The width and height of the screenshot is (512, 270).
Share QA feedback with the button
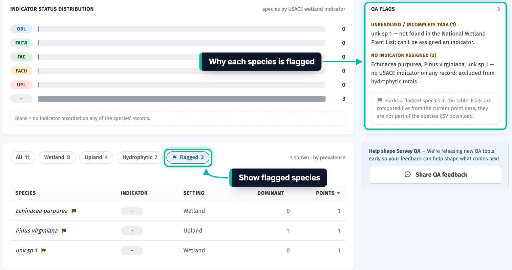click(435, 174)
